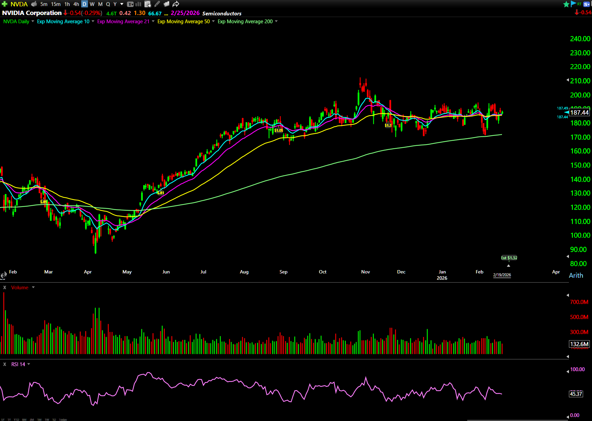Click the NVDA ticker symbol
592x421 pixels.
coord(19,4)
